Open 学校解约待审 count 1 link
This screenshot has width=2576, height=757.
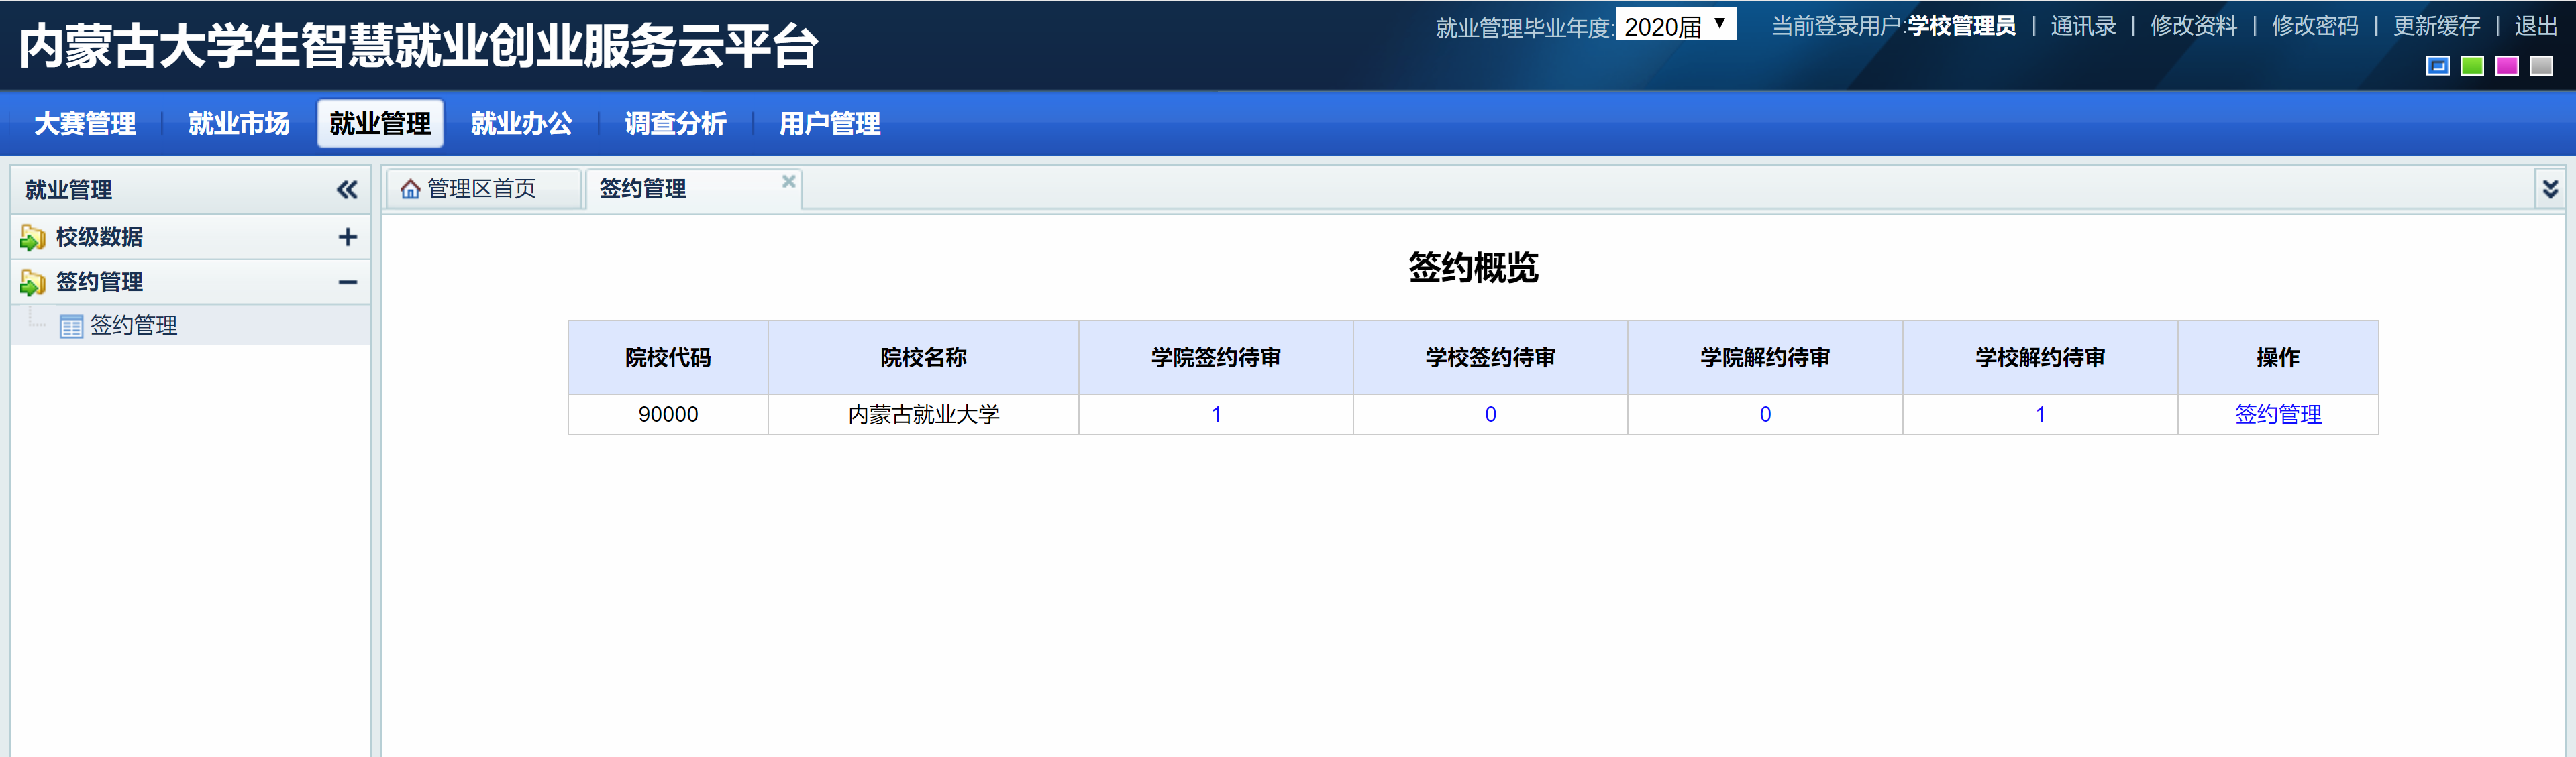(2040, 414)
